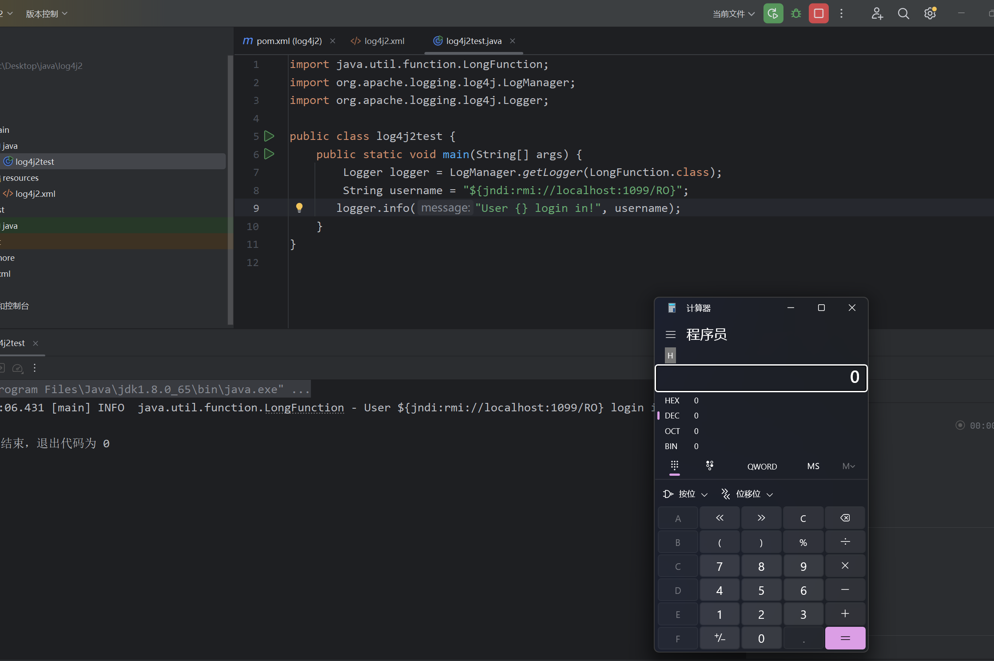Switch to the pom.xml (log4j2) tab
This screenshot has width=994, height=661.
[289, 41]
